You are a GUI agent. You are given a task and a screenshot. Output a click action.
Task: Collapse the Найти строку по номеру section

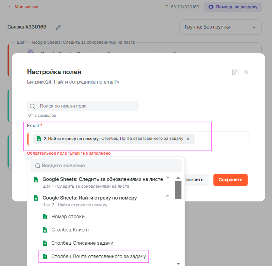[x=167, y=196]
